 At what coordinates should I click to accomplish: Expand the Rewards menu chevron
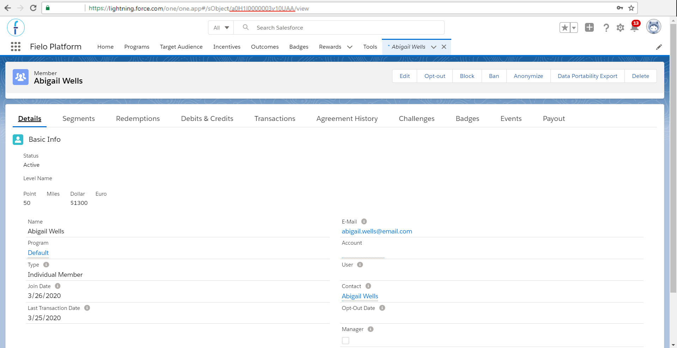[x=350, y=47]
